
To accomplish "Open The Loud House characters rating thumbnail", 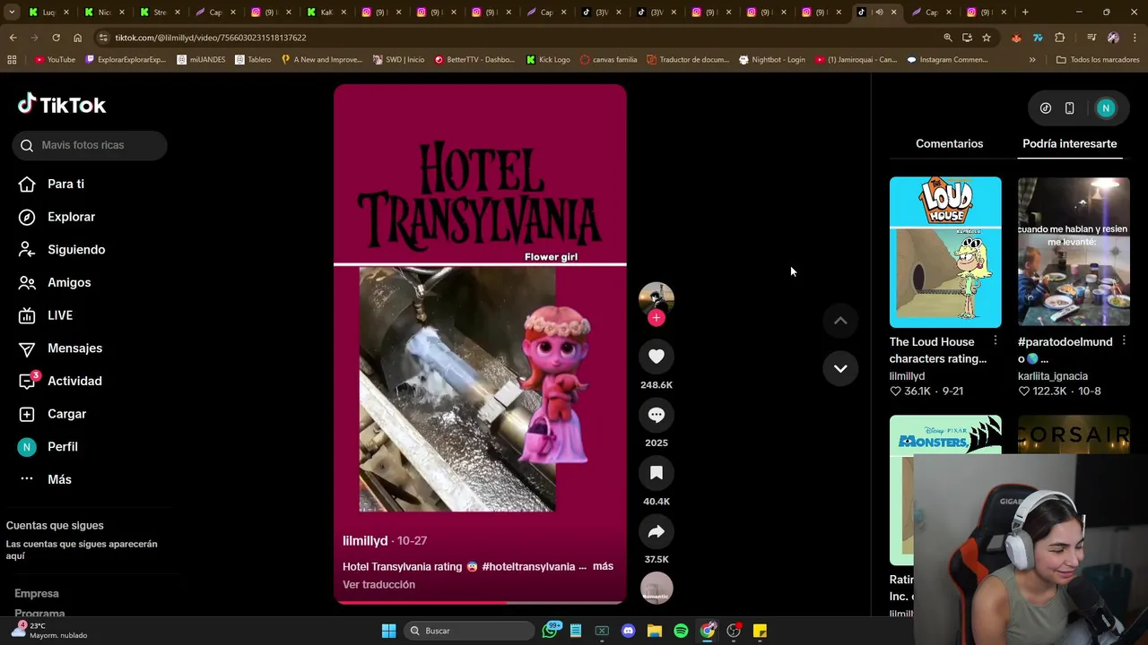I will tap(945, 252).
